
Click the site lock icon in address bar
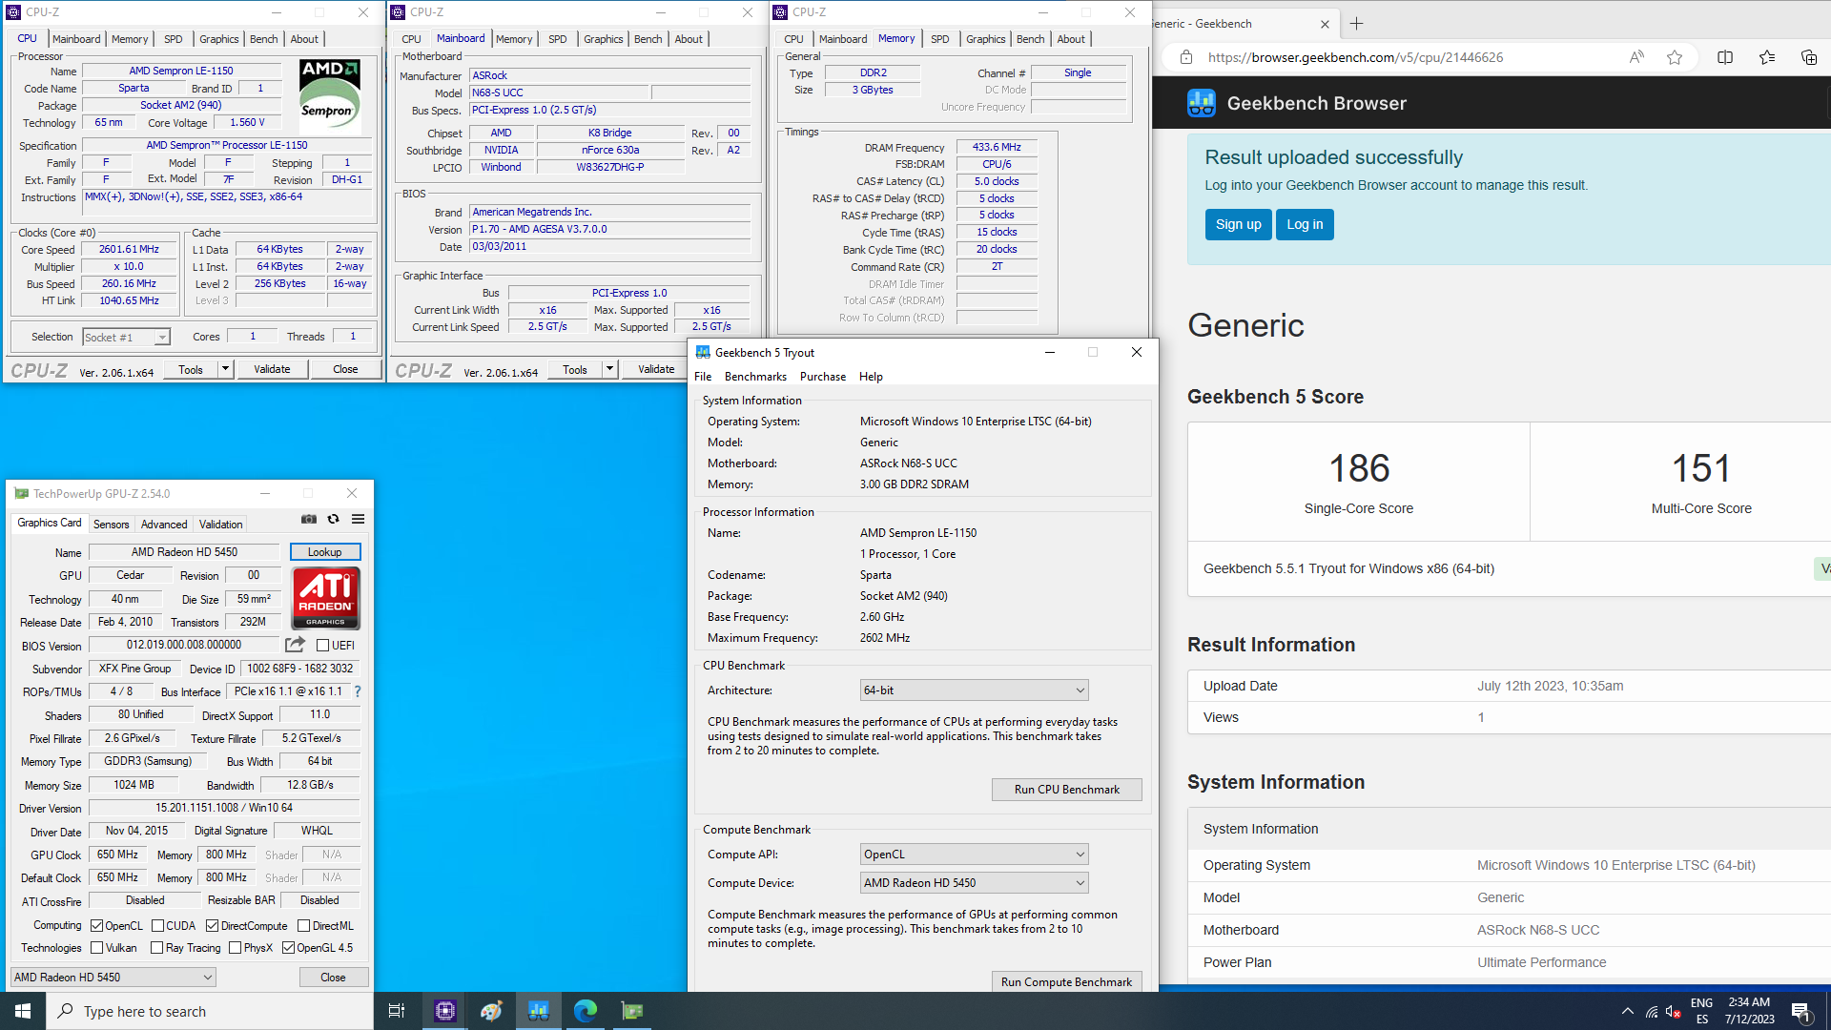pyautogui.click(x=1186, y=57)
